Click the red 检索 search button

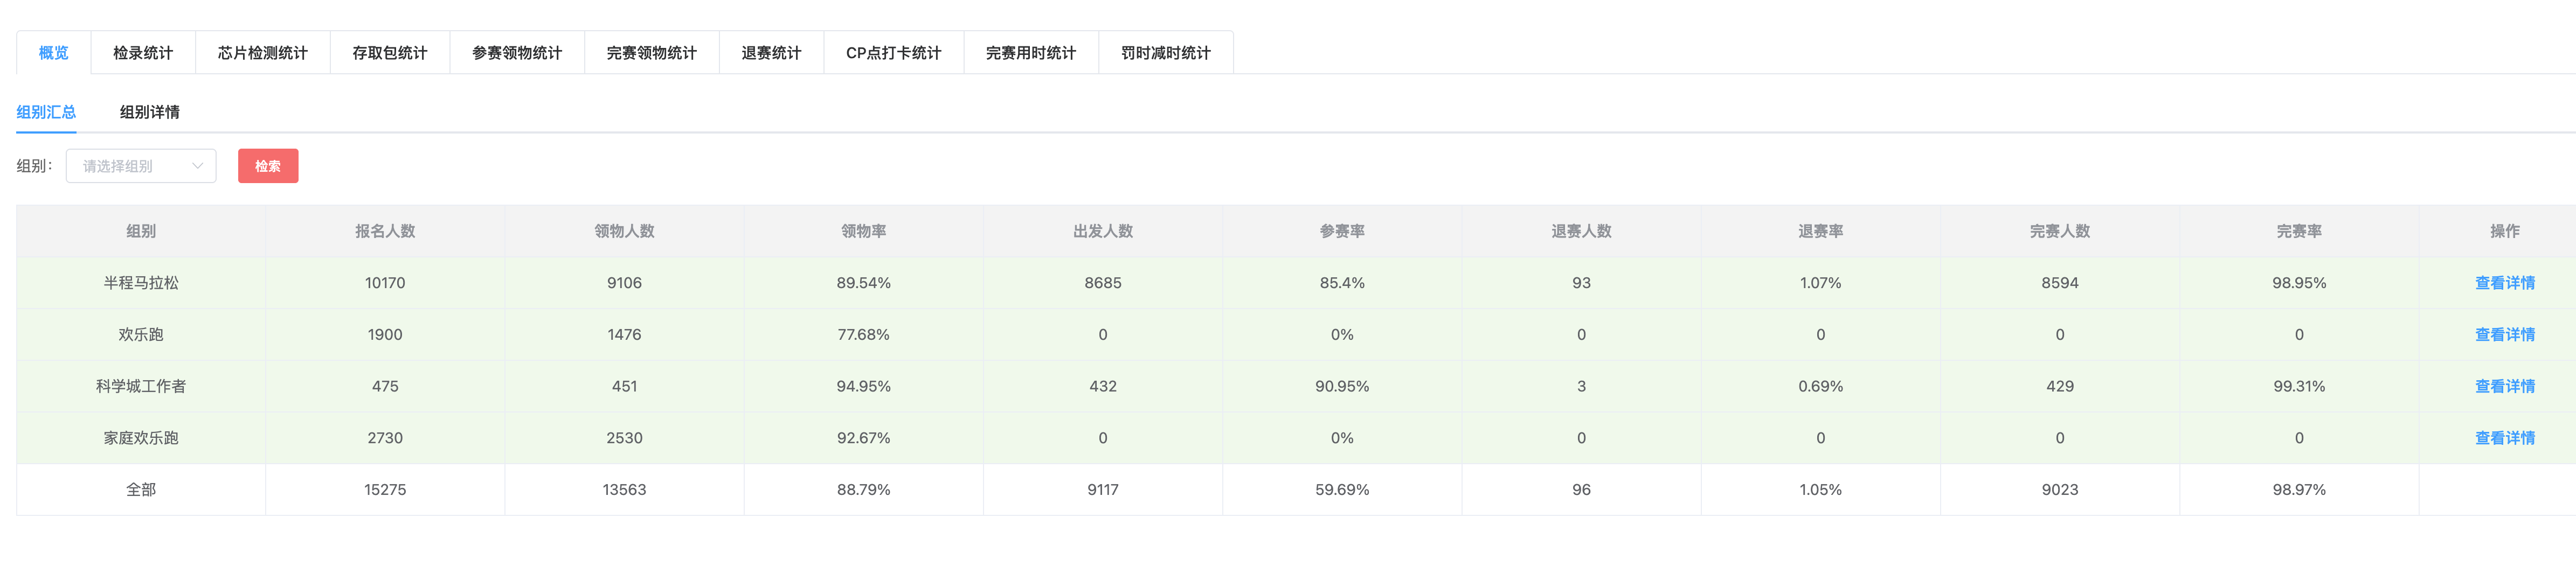click(x=267, y=166)
